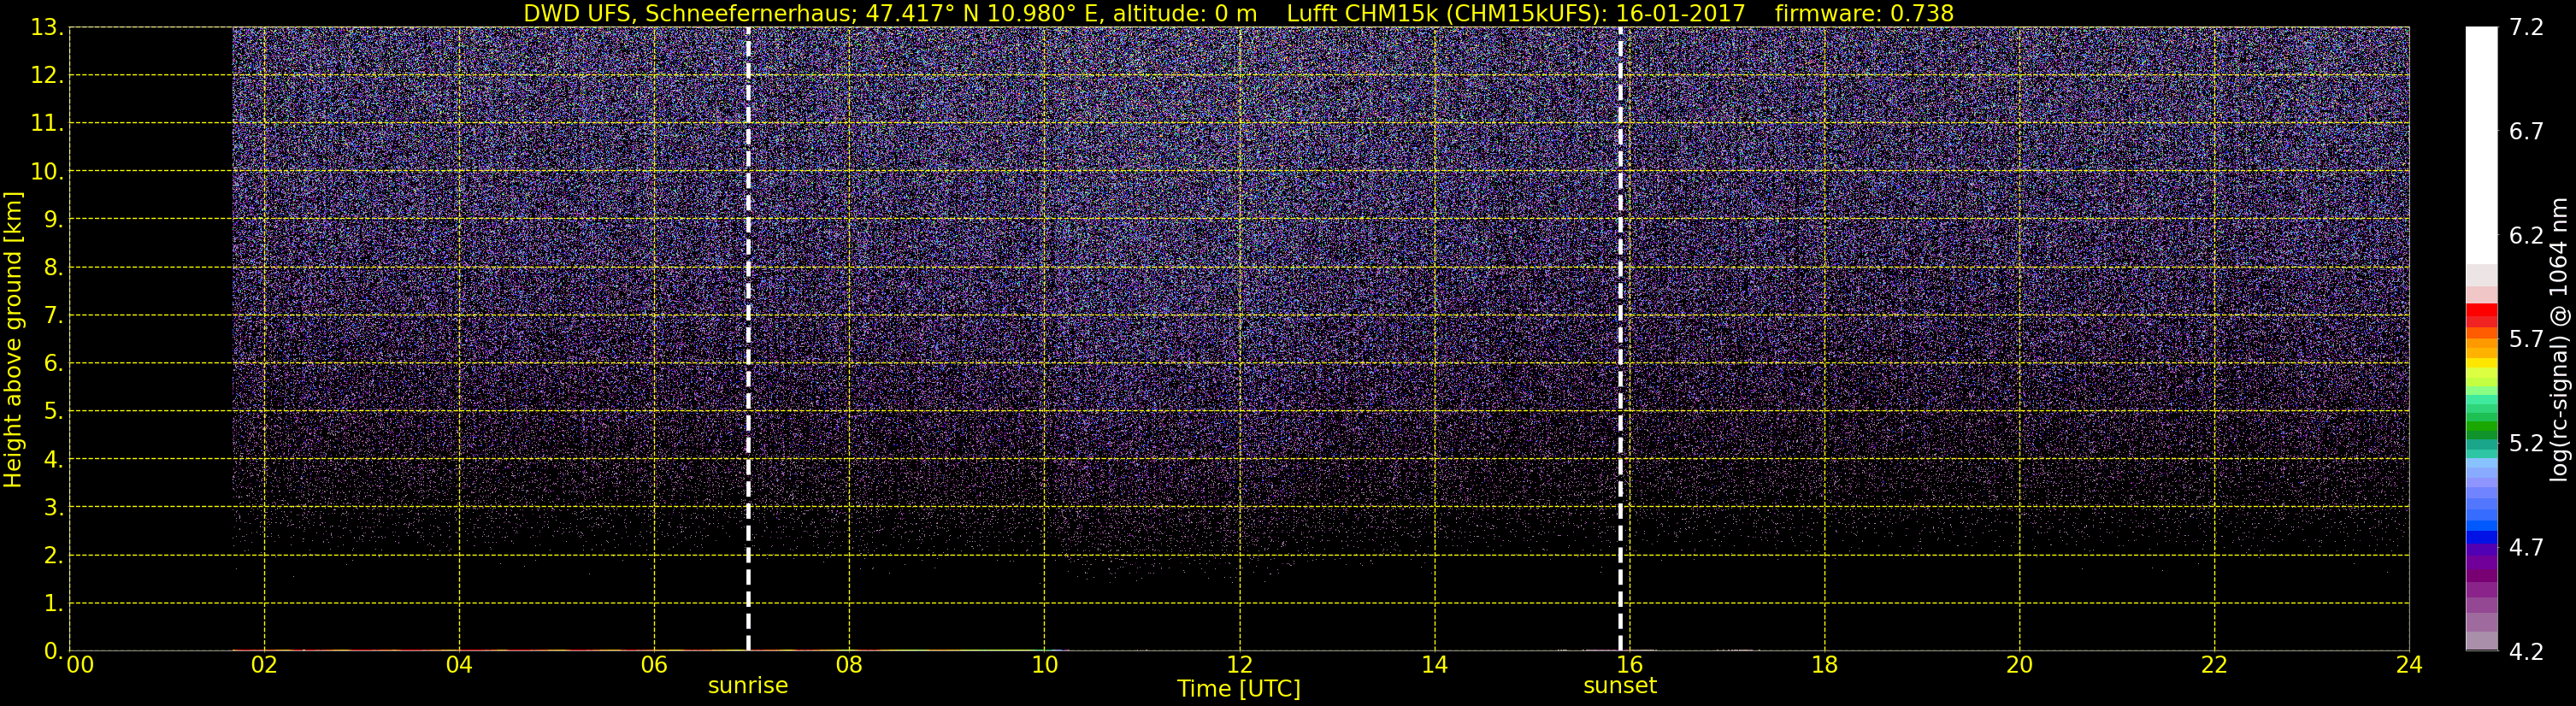Pick the time axis tick label "20"

pos(2019,666)
